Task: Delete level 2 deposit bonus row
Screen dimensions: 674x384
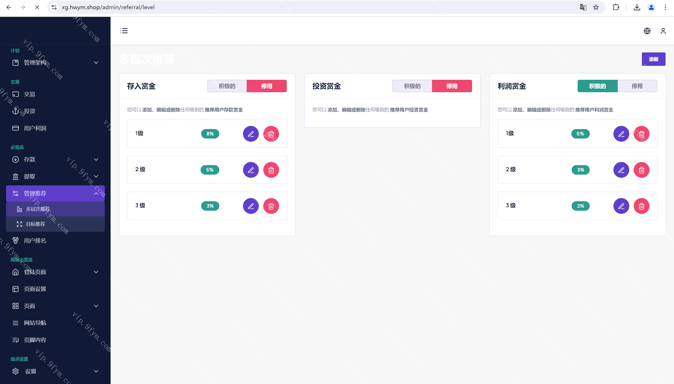Action: pyautogui.click(x=271, y=170)
